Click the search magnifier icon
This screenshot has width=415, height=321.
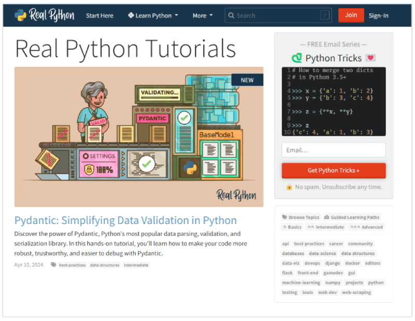[231, 16]
